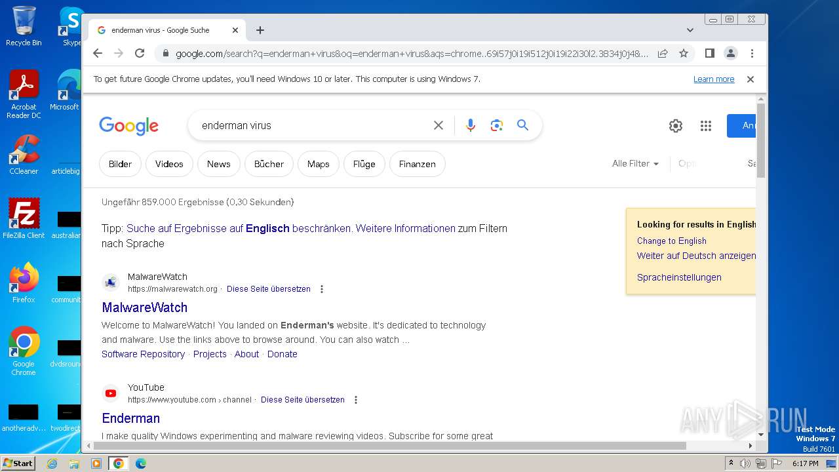This screenshot has height=472, width=839.
Task: Bookmark this page with the star icon
Action: pos(684,53)
